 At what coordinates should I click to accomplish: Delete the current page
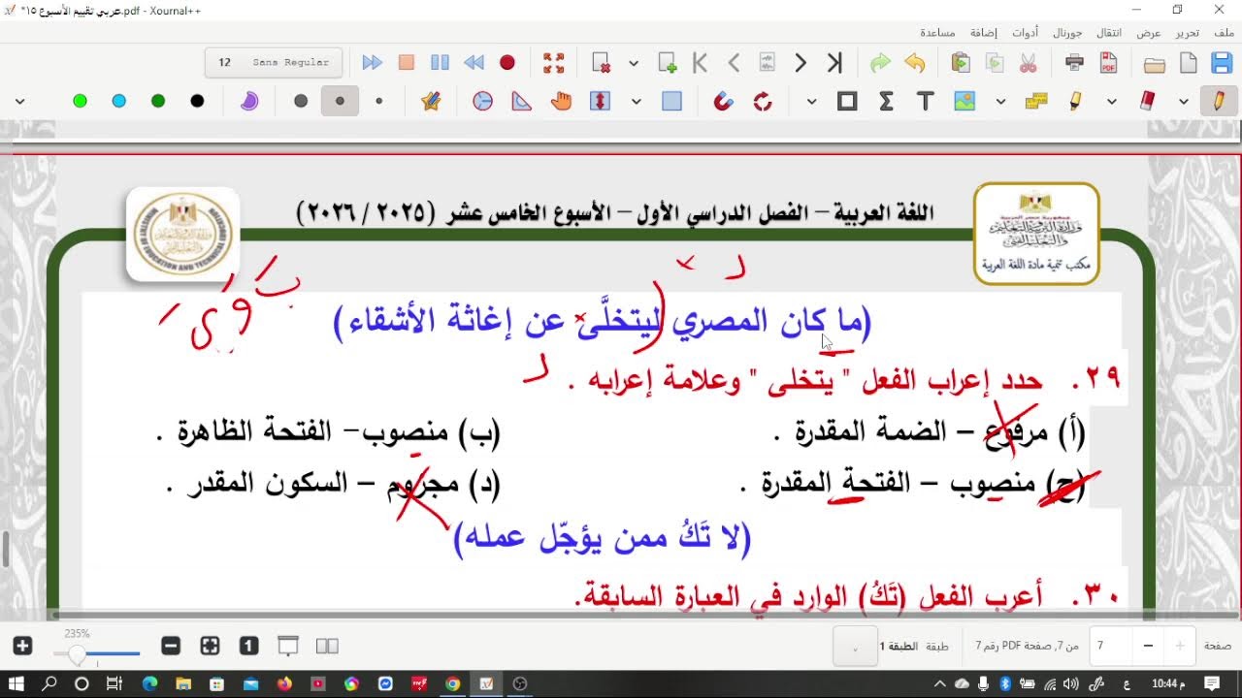point(602,63)
